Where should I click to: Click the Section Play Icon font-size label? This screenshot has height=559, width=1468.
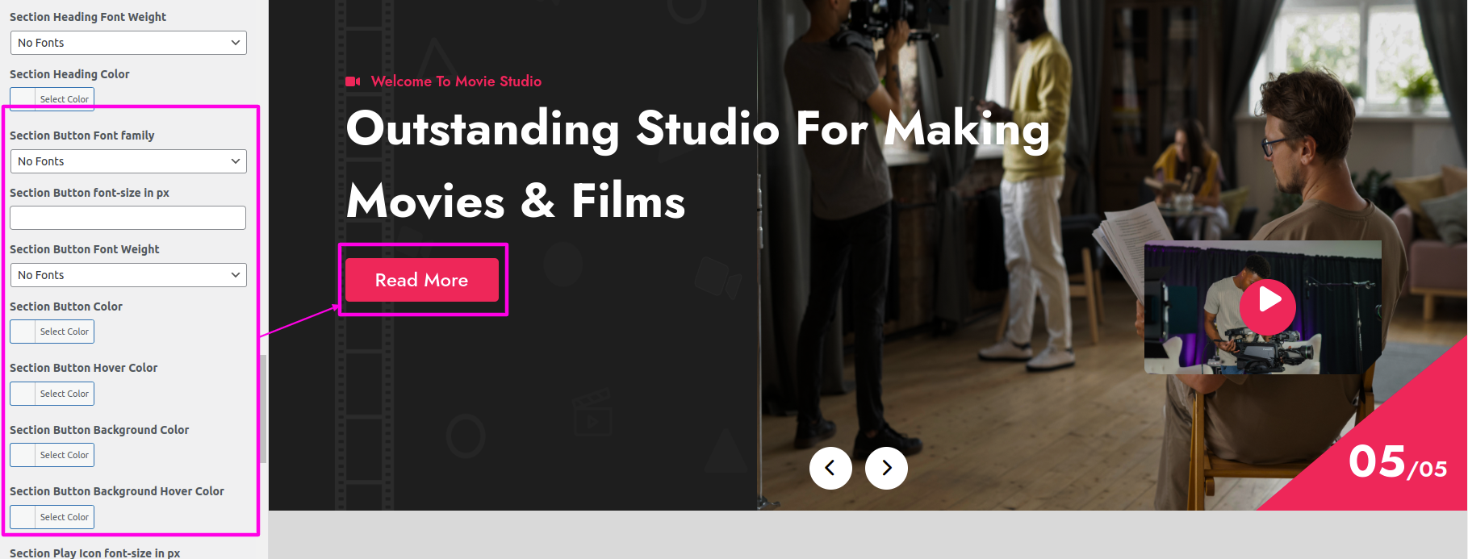(94, 553)
